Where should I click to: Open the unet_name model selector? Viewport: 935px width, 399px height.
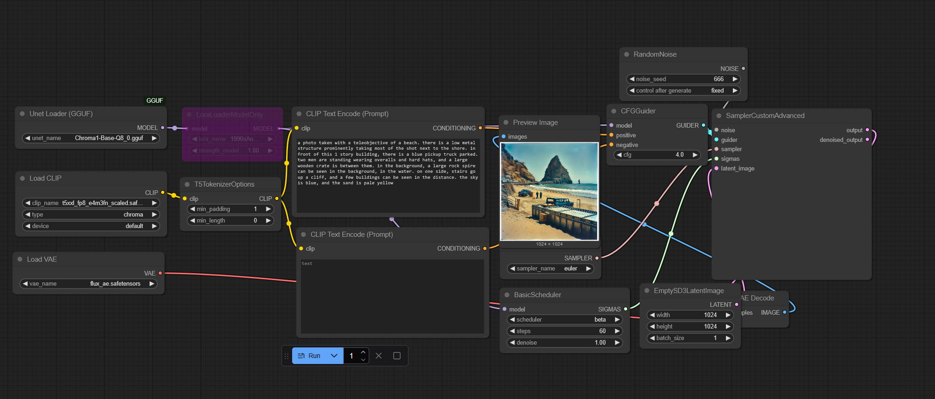tap(91, 138)
